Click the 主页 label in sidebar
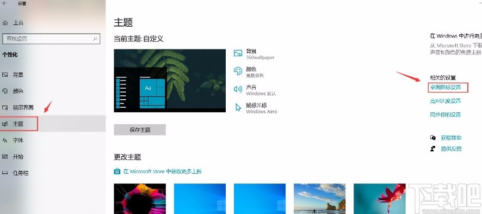The height and width of the screenshot is (214, 482). 18,23
